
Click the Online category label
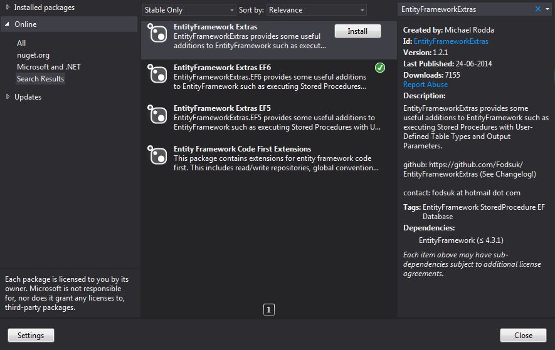(x=26, y=24)
